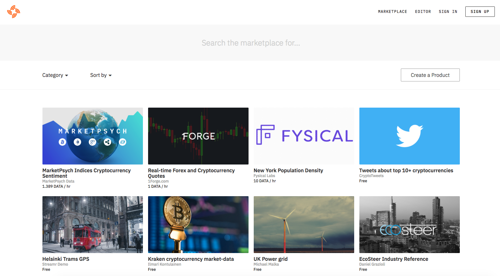Open the MarketPsych product thumbnail
The image size is (500, 276).
tap(93, 136)
